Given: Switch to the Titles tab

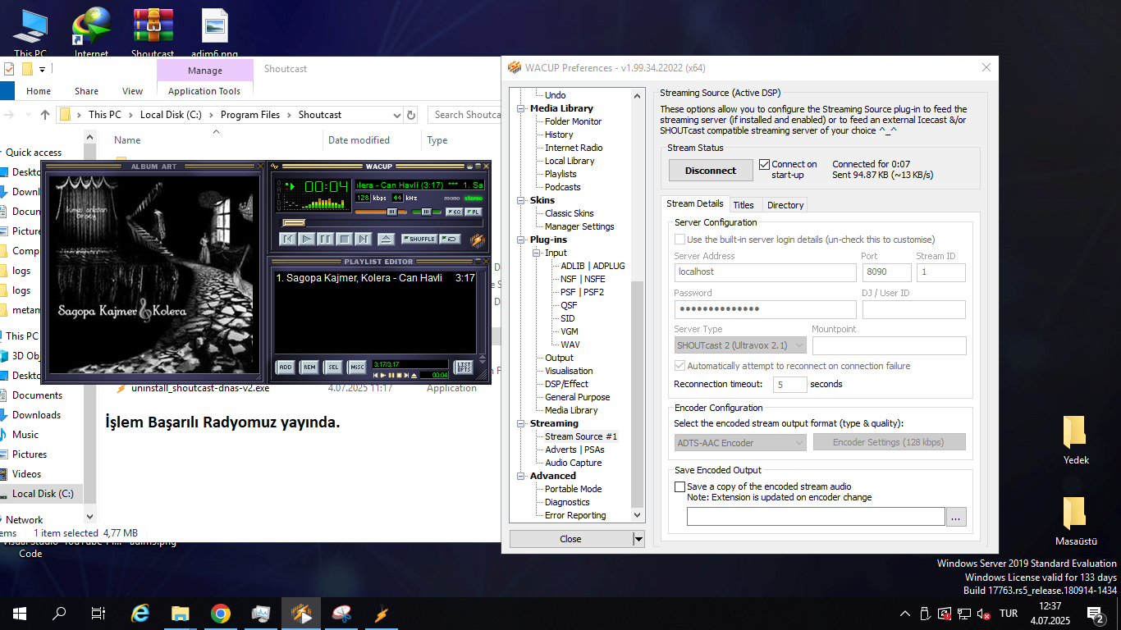Looking at the screenshot, I should click(744, 205).
